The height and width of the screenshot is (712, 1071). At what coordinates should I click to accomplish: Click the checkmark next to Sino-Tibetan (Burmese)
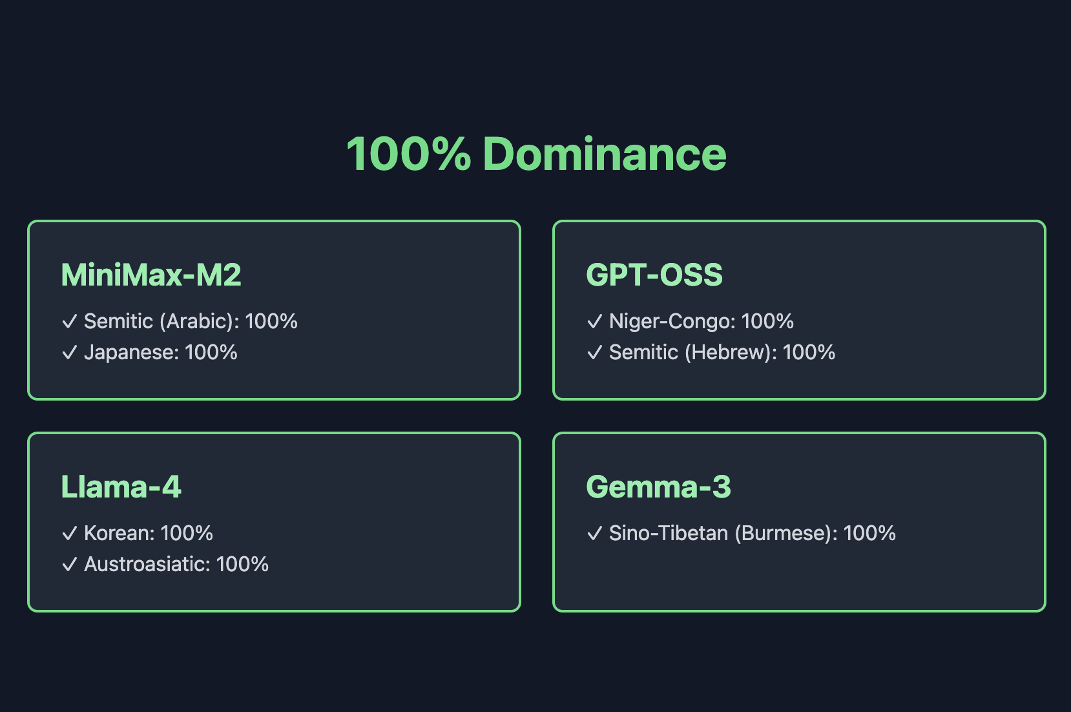coord(594,534)
